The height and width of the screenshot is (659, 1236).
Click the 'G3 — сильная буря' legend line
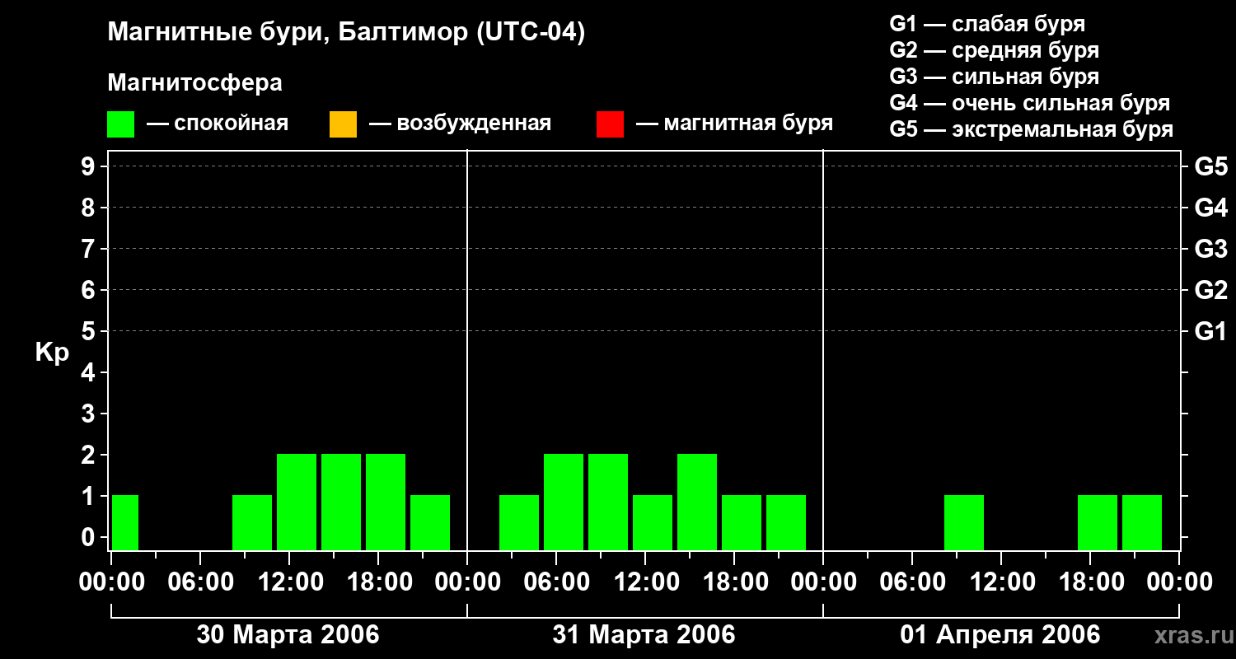pyautogui.click(x=995, y=77)
